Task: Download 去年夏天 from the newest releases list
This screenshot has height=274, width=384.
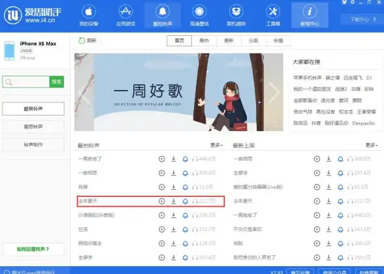Action: pyautogui.click(x=328, y=201)
